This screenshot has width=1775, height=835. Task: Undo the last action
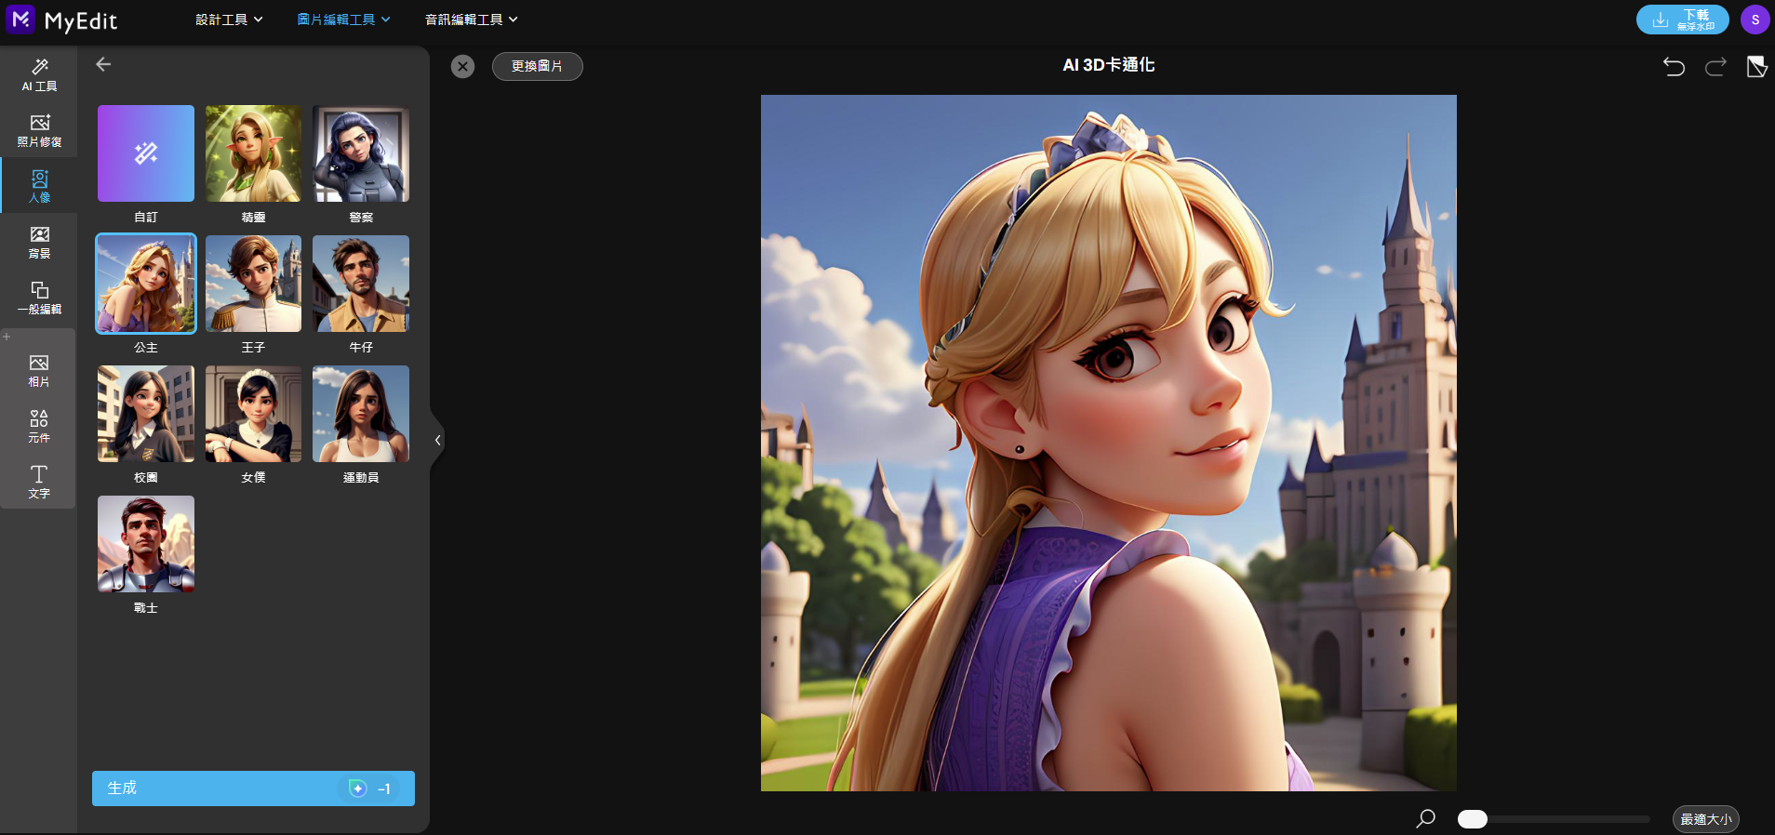coord(1674,66)
